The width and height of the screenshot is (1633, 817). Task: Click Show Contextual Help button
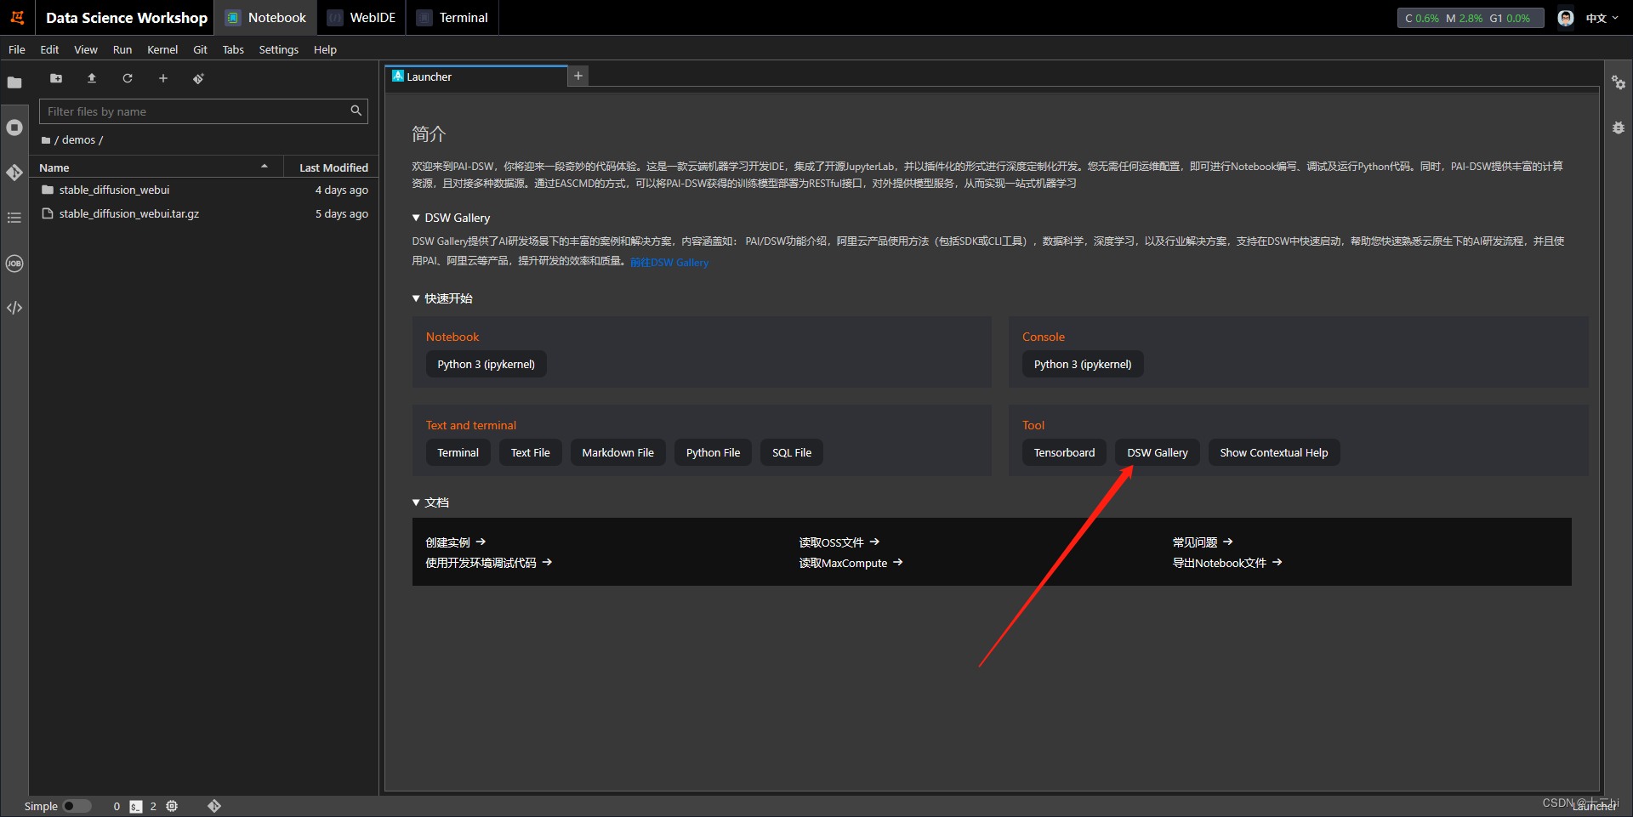pyautogui.click(x=1274, y=452)
